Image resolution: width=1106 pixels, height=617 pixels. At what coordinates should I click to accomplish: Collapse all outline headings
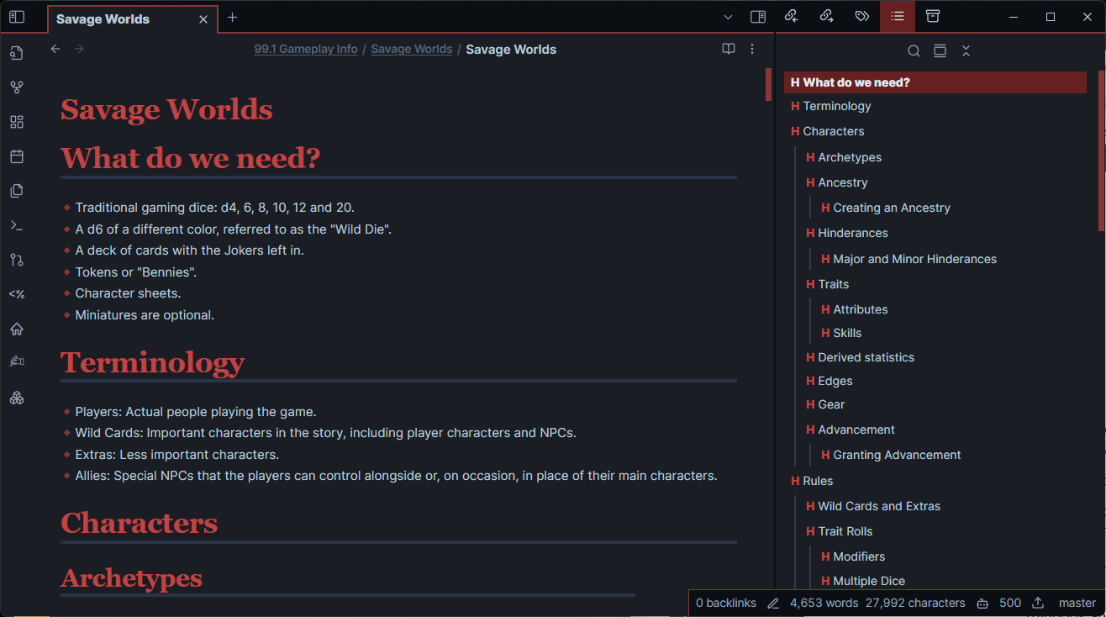click(x=966, y=51)
